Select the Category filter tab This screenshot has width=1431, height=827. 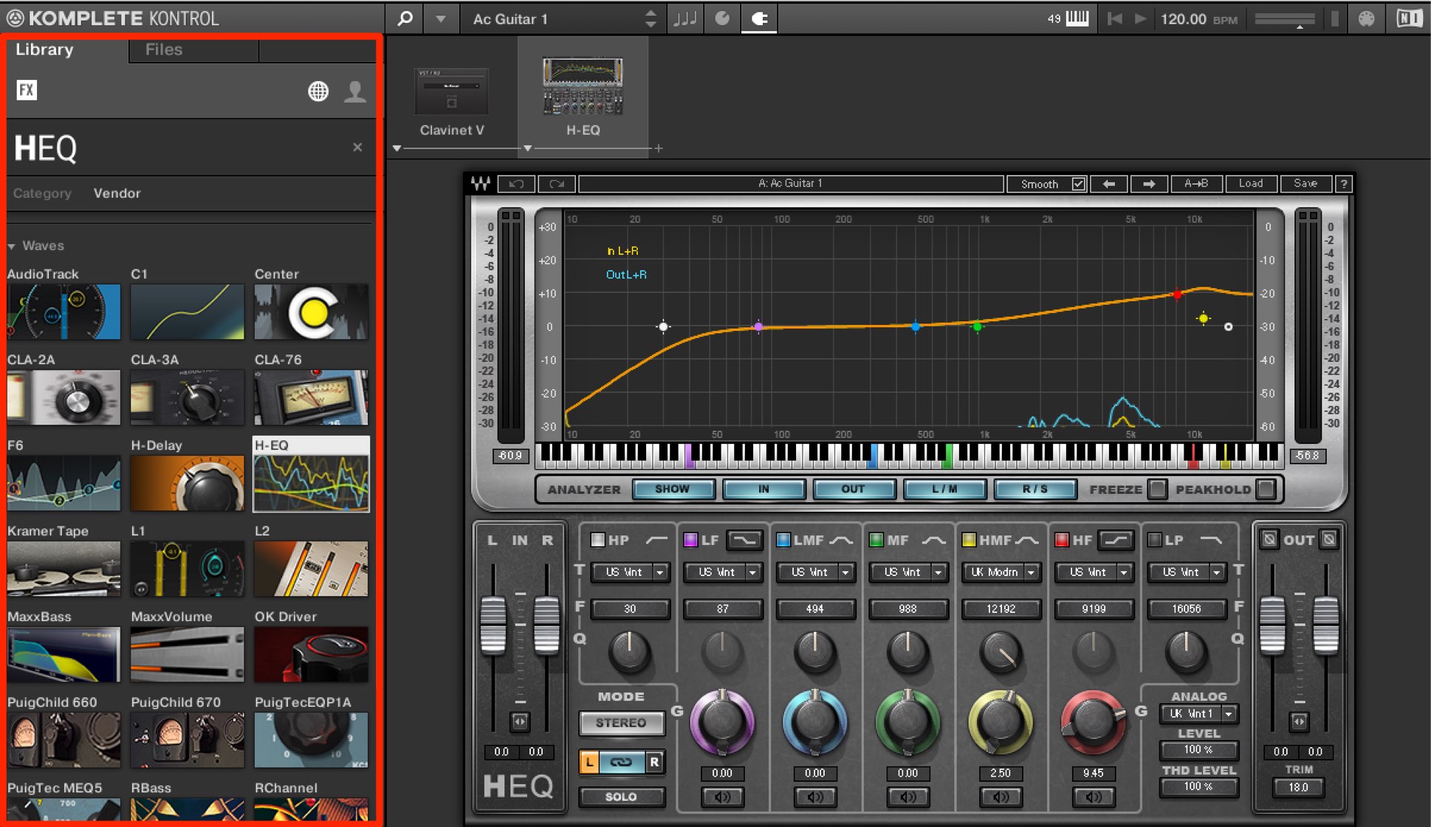coord(42,193)
